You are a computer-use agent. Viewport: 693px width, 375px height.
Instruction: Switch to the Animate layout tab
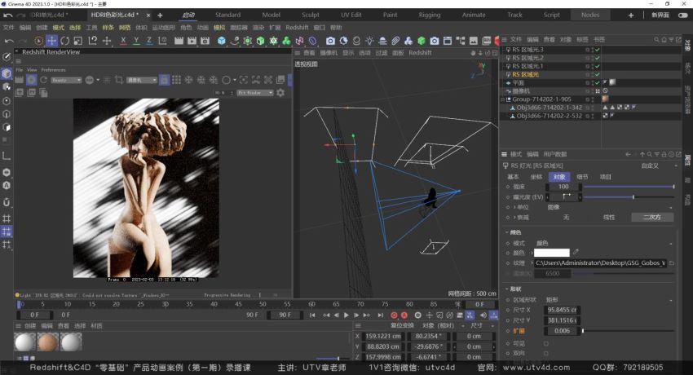474,15
